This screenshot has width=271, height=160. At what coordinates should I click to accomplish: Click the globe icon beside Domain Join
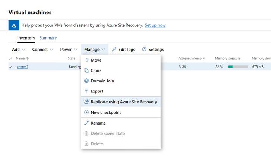coord(86,81)
